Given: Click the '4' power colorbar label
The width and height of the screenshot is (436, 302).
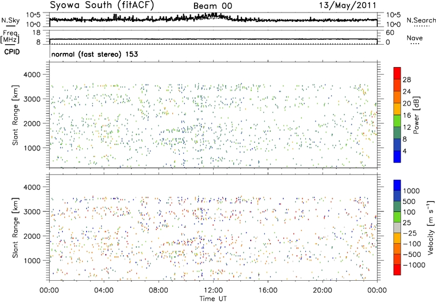Looking at the screenshot, I should [x=404, y=151].
